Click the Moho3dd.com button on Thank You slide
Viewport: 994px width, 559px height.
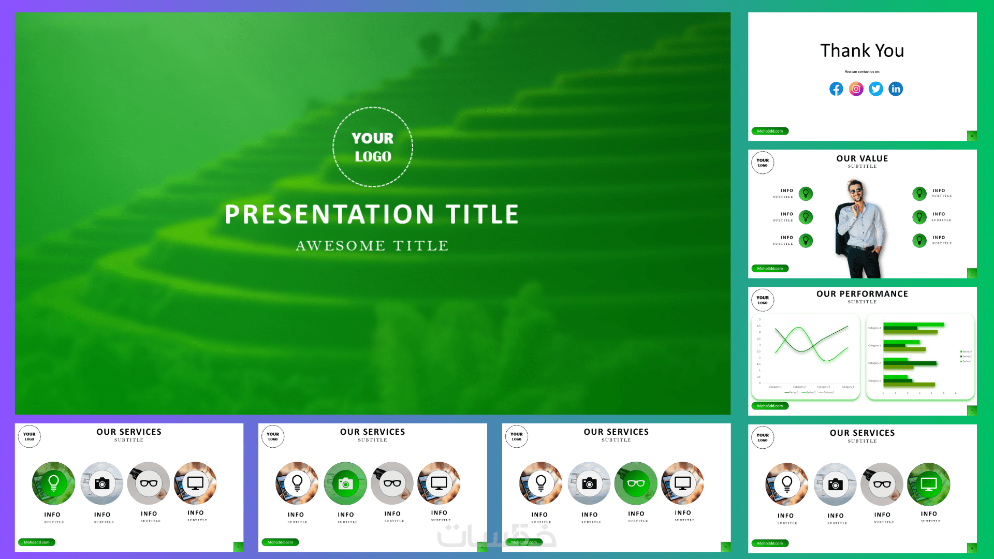(770, 131)
